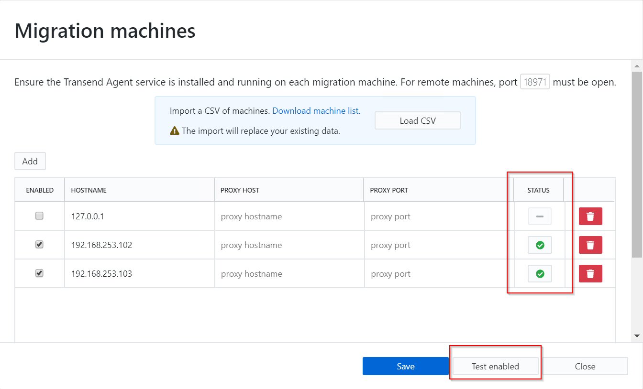The height and width of the screenshot is (389, 643).
Task: Click the Save button
Action: (406, 366)
